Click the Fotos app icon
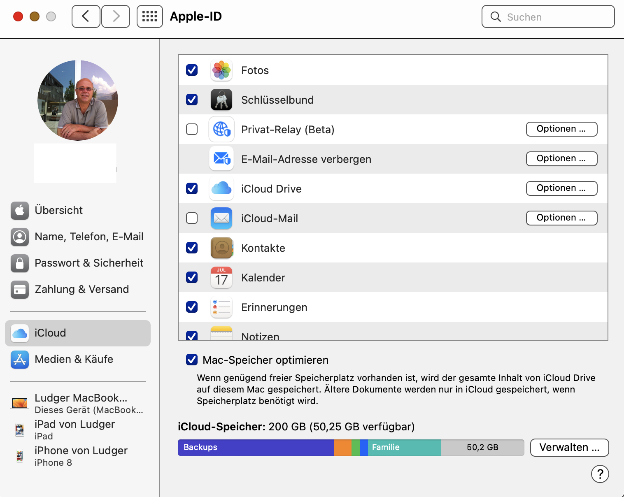Screen dimensions: 624x497 (221, 70)
